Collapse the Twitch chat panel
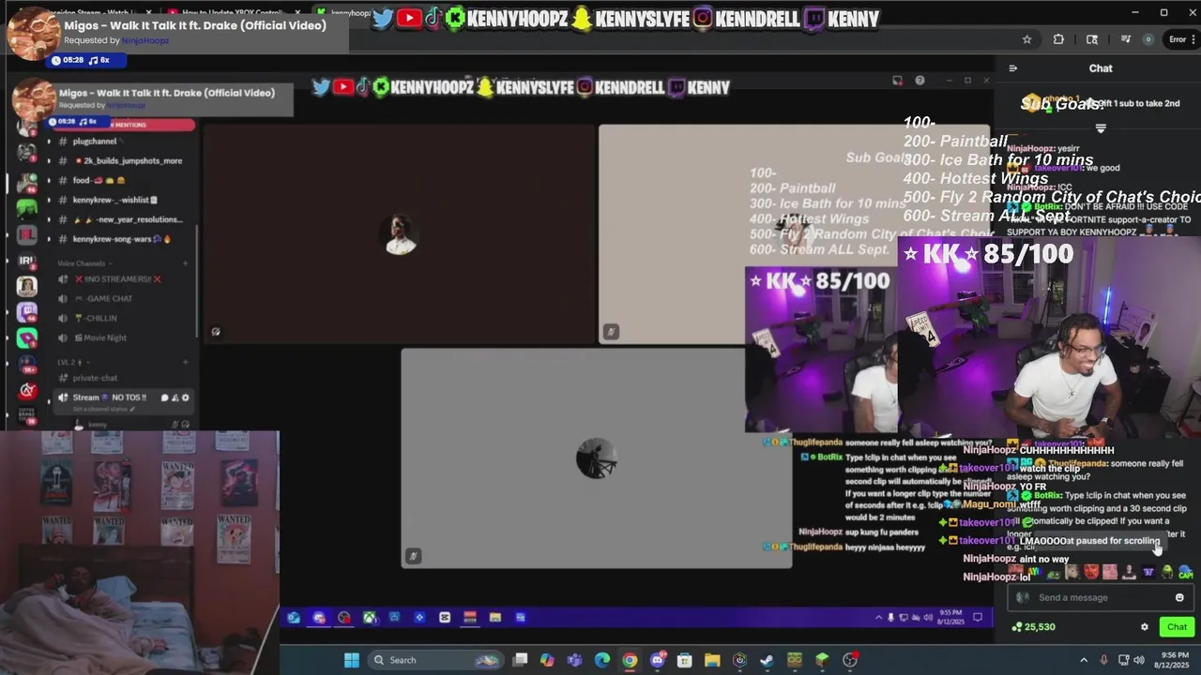This screenshot has width=1201, height=675. (x=1012, y=68)
